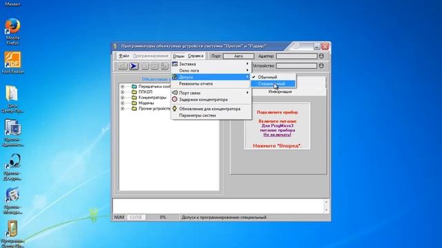The image size is (442, 248).
Task: Open the Допуск submenu entry
Action: click(211, 77)
